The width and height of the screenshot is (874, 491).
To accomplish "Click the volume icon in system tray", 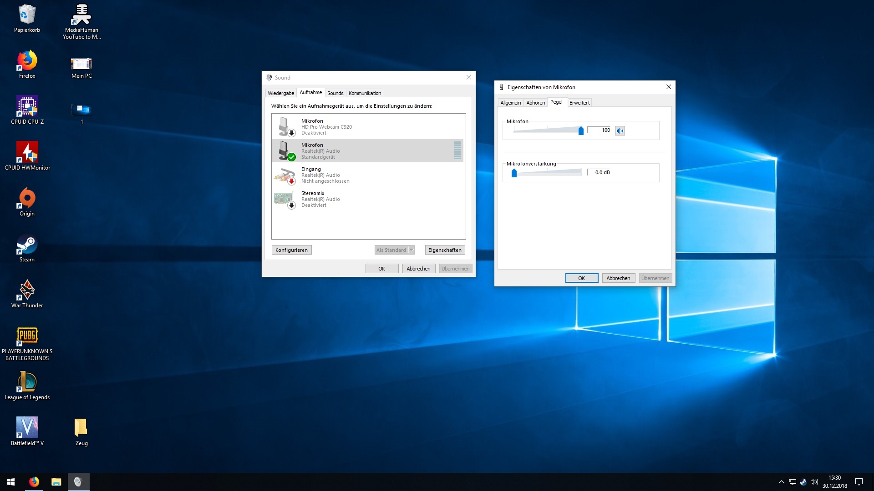I will (x=814, y=482).
